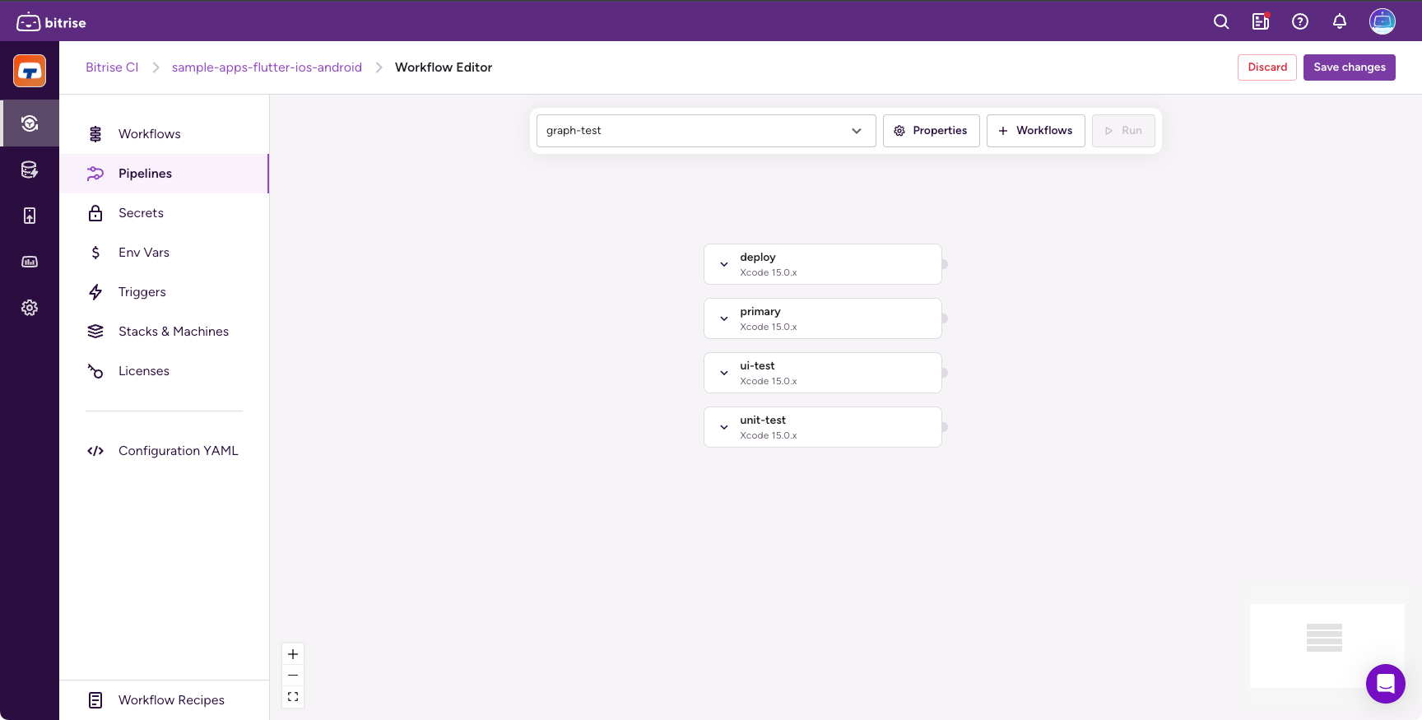Click the sample-apps-flutter-ios-android breadcrumb link
1422x720 pixels.
[x=267, y=67]
